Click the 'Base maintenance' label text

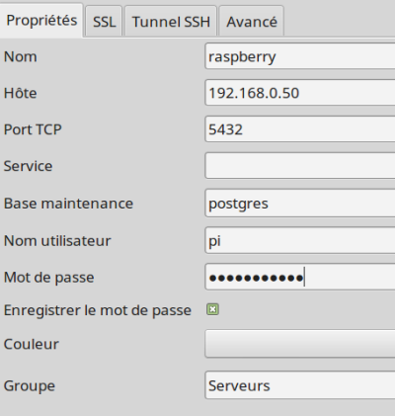(x=68, y=204)
